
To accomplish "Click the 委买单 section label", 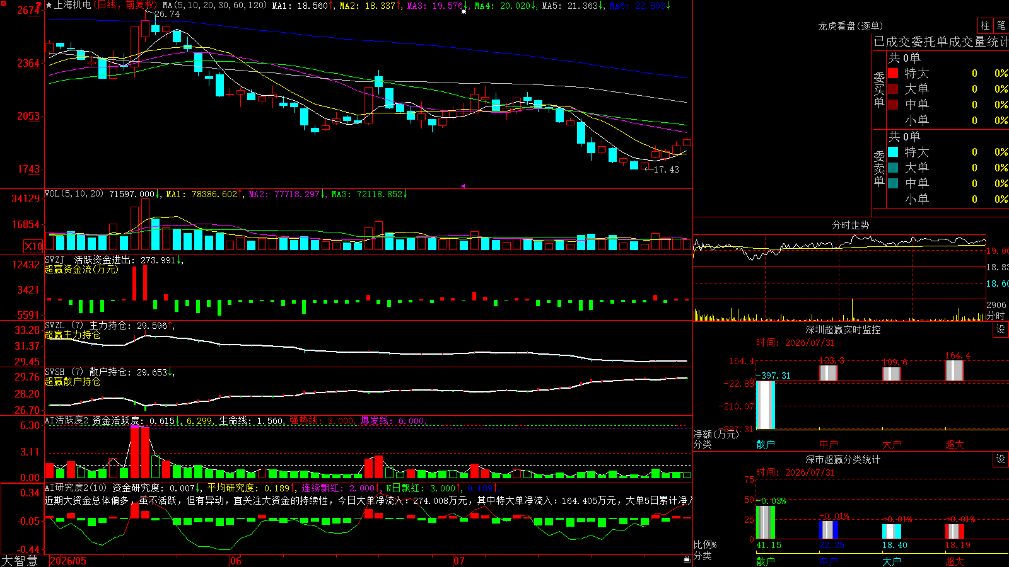I will pyautogui.click(x=879, y=89).
